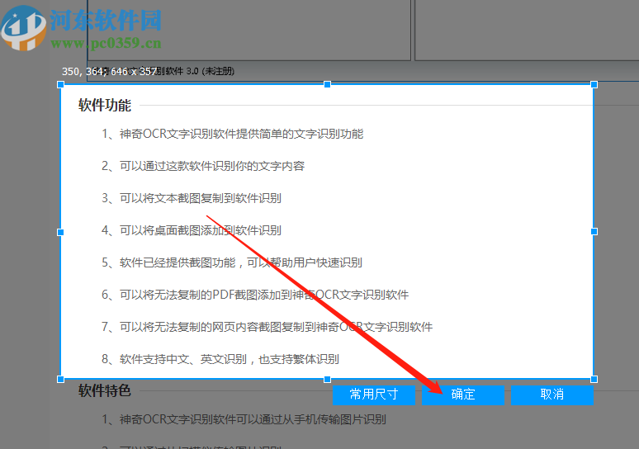The height and width of the screenshot is (449, 639).
Task: Confirm the screenshot with 确定 button
Action: pos(463,395)
